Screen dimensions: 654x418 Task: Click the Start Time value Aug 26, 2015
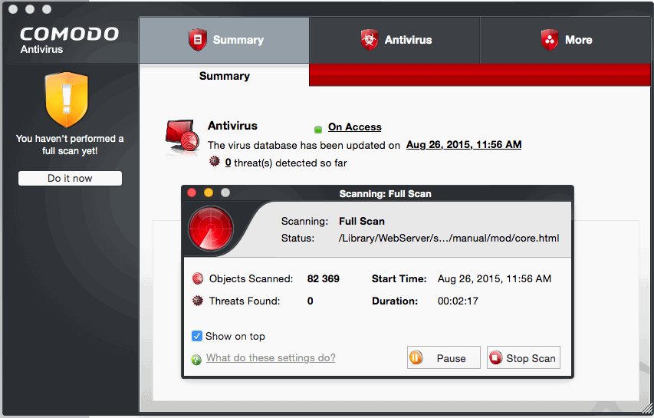[x=495, y=278]
